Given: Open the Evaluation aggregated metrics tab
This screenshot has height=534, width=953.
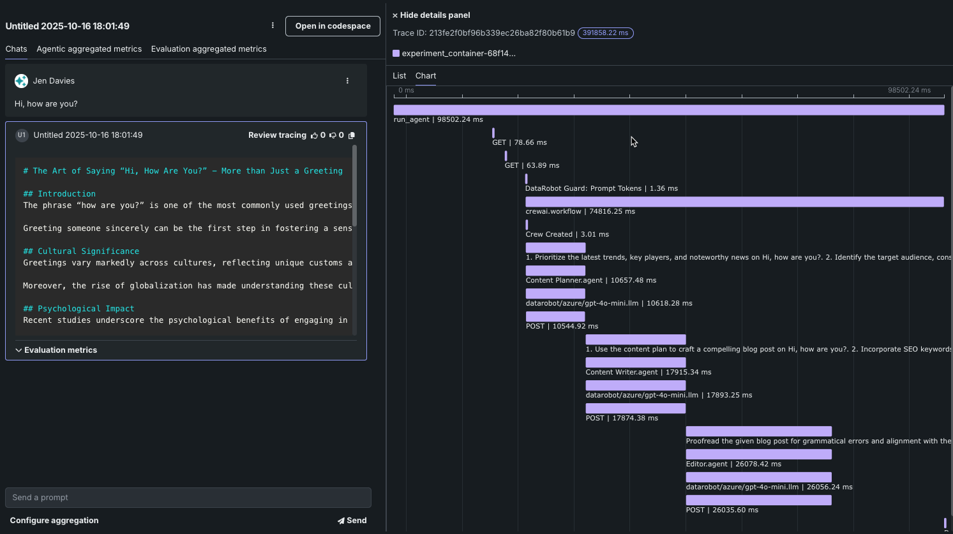Looking at the screenshot, I should pyautogui.click(x=209, y=49).
